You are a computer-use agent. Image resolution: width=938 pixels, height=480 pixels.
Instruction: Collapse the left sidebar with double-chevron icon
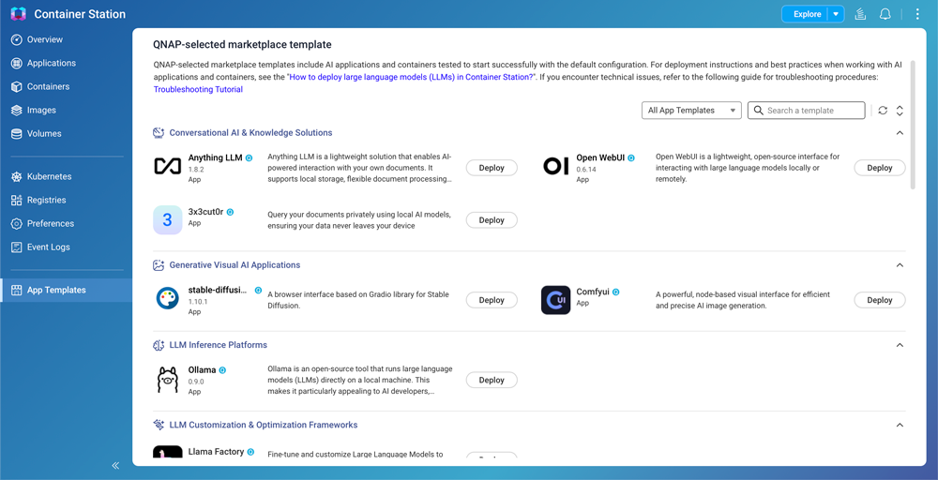tap(115, 465)
